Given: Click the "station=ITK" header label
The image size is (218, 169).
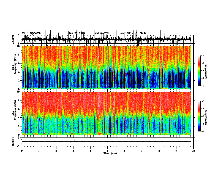Looking at the screenshot, I should tap(102, 33).
